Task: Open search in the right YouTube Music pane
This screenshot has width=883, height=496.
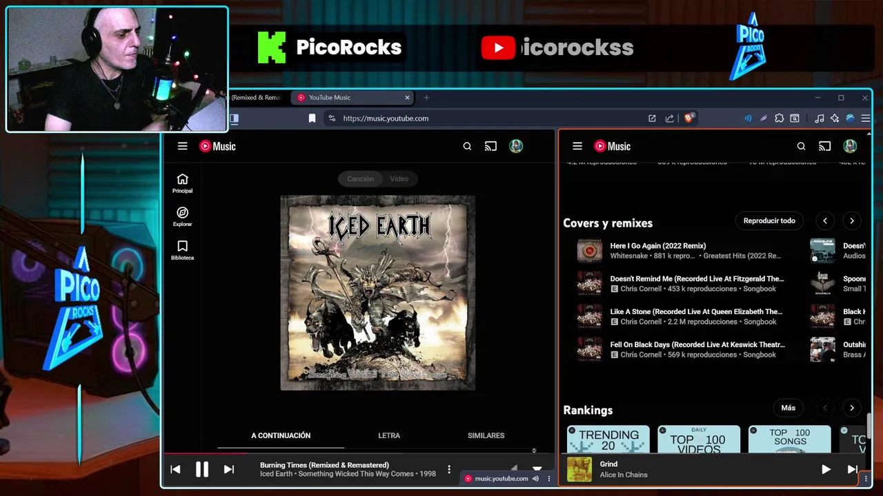Action: click(x=801, y=146)
